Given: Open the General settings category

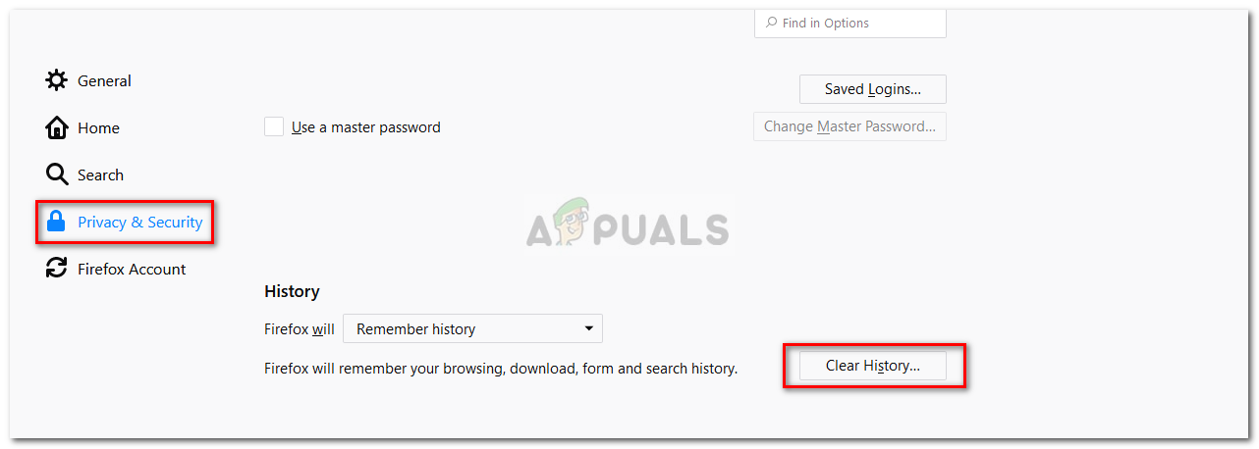Looking at the screenshot, I should [104, 80].
